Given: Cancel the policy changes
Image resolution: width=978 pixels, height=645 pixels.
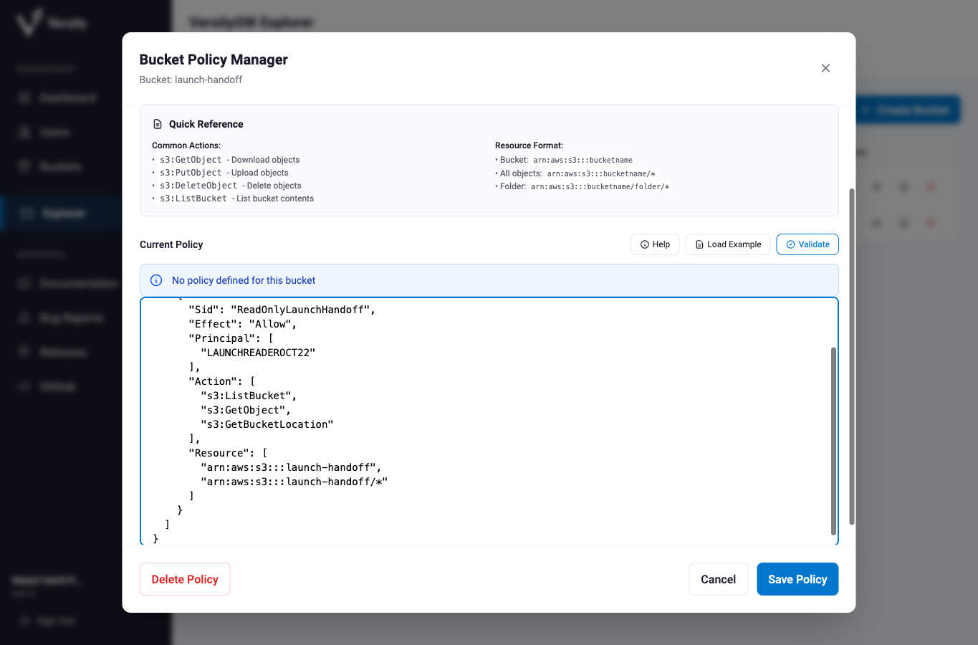Looking at the screenshot, I should click(x=718, y=579).
